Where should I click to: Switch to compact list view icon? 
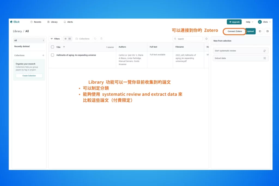click(x=65, y=39)
